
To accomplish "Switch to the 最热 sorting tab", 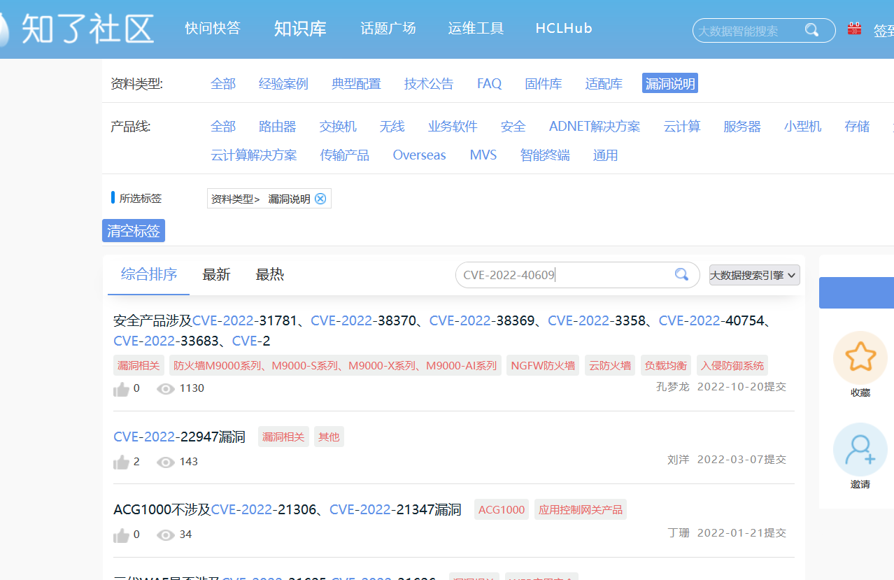I will point(270,275).
